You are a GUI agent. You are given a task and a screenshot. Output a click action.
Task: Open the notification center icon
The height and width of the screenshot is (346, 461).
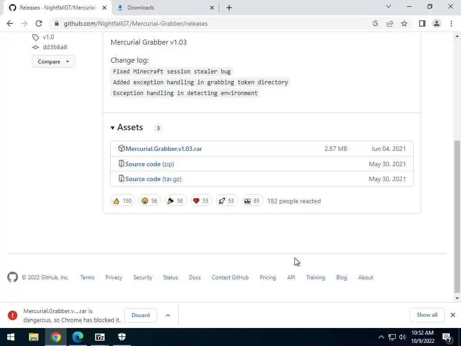tap(447, 337)
